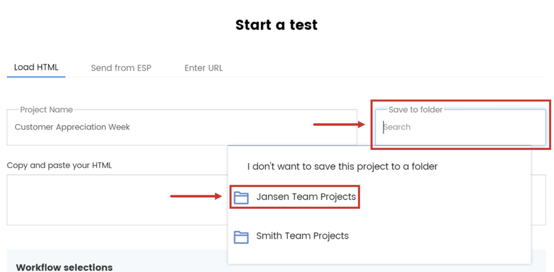Screen dimensions: 554x272
Task: Click the Workflow selections heading
Action: [64, 267]
